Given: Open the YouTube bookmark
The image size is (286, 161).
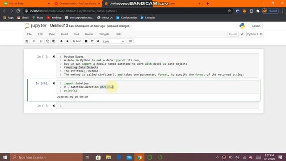Looking at the screenshot, I should tap(54, 18).
